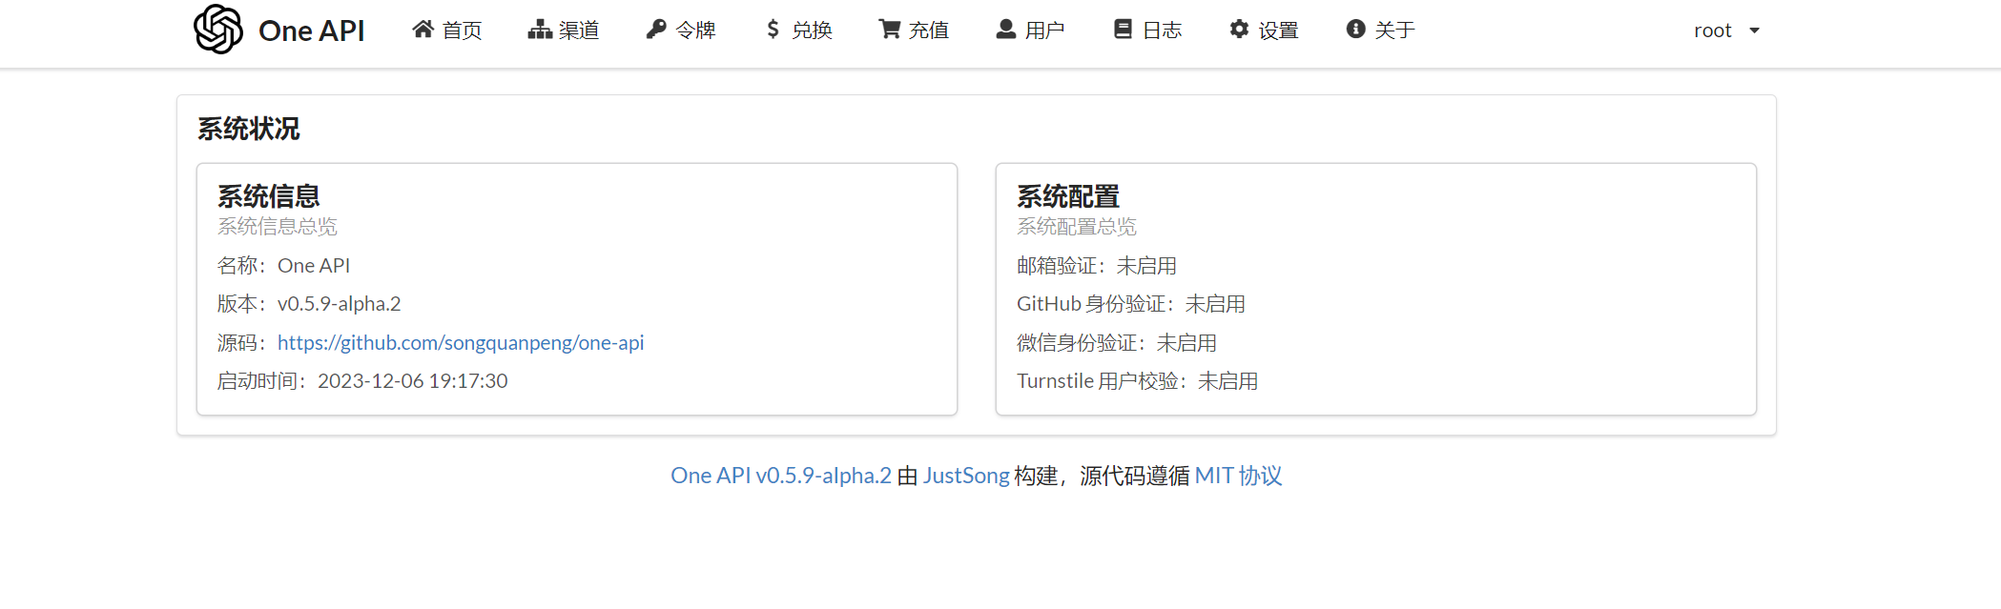Image resolution: width=2001 pixels, height=609 pixels.
Task: Click the book icon beside 日志
Action: point(1123,30)
